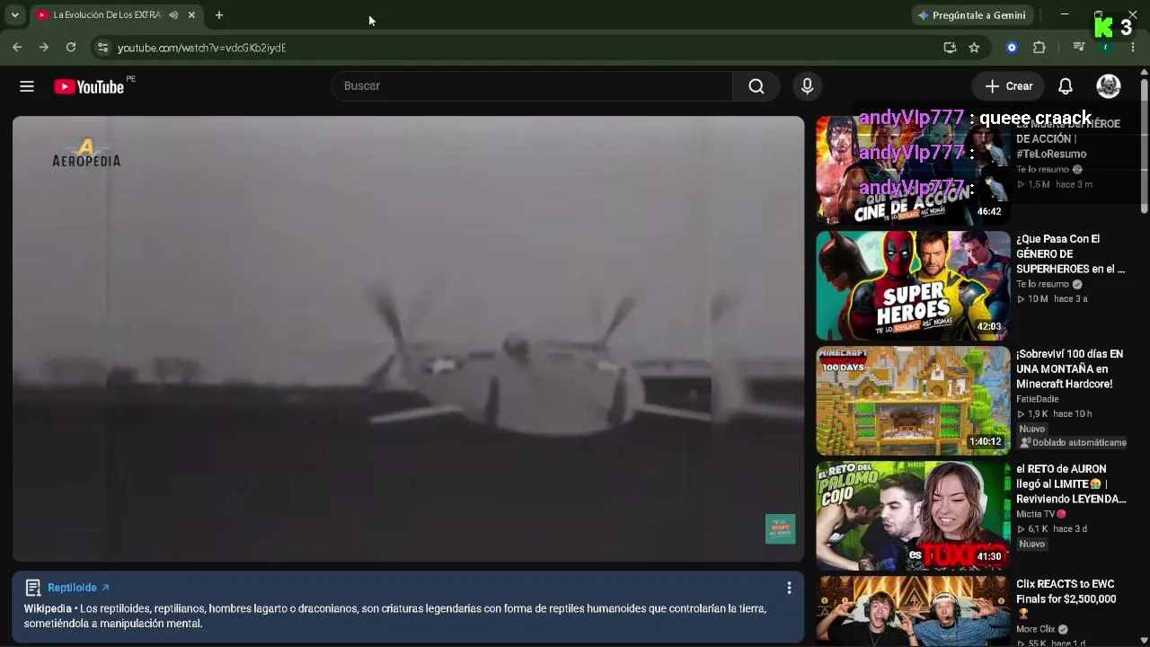Open the Reptiloide Wikipedia link
Viewport: 1150px width, 647px height.
pyautogui.click(x=78, y=588)
